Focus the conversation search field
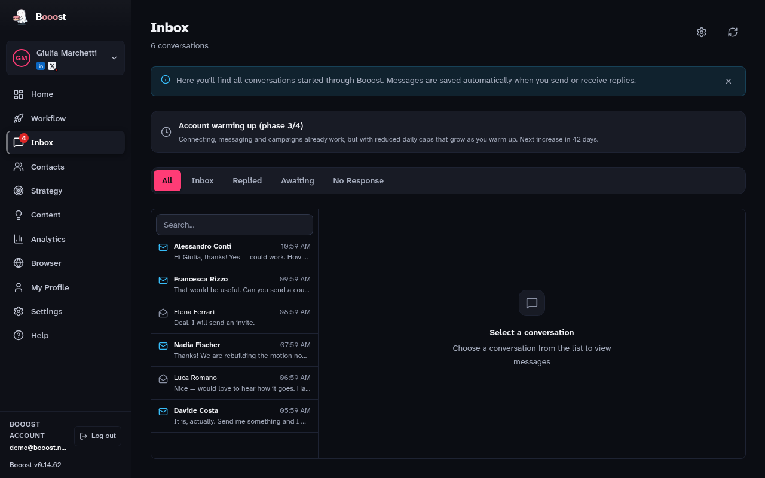 (x=234, y=225)
